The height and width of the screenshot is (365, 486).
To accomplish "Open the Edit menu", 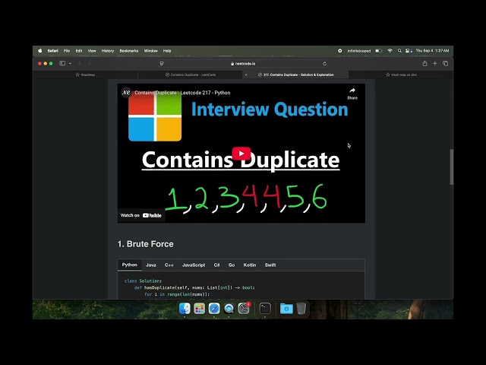I will click(79, 51).
